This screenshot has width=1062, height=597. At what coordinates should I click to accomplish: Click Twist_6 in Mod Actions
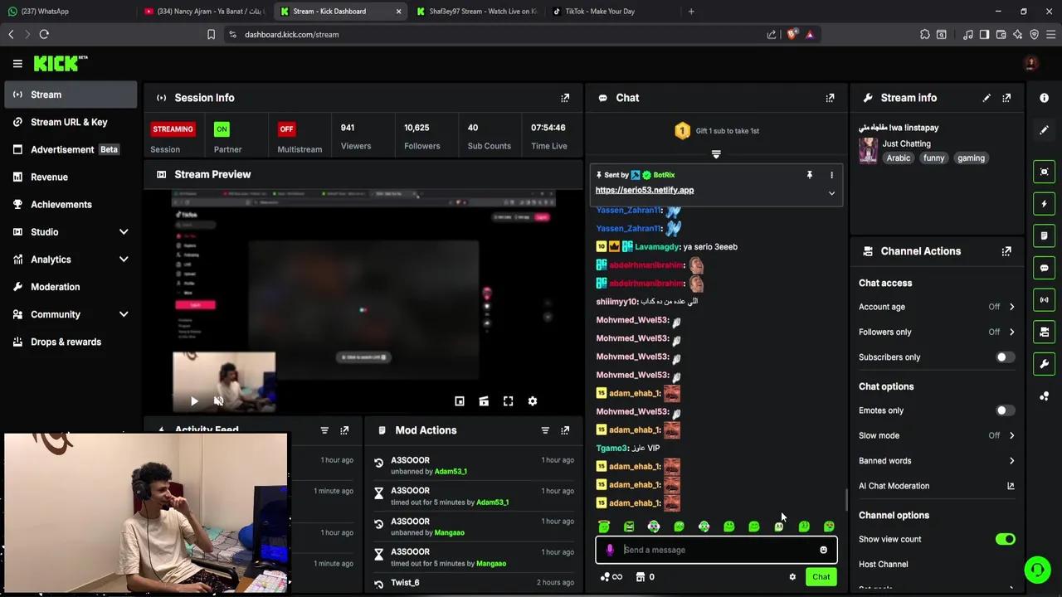[x=405, y=583]
